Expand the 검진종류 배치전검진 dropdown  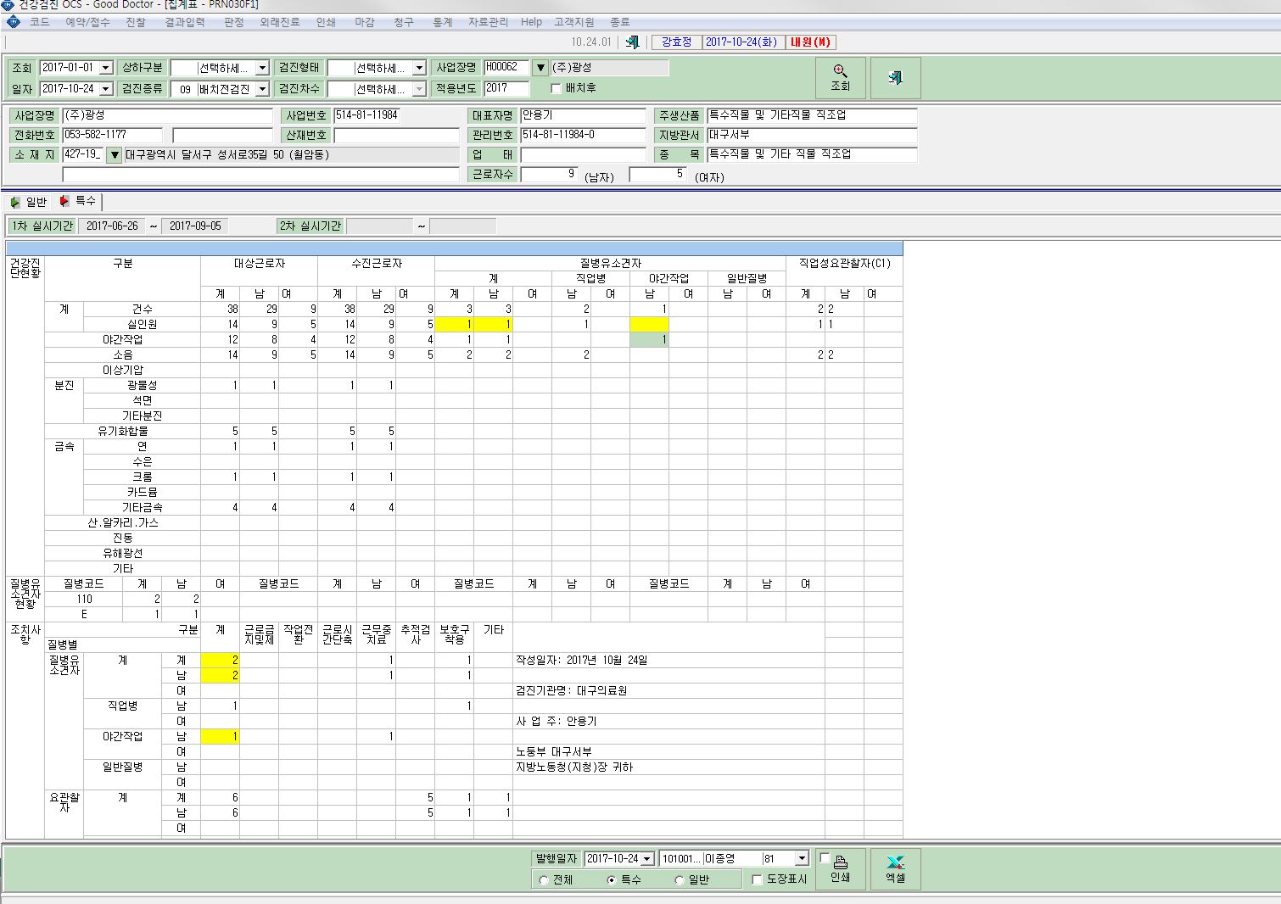(x=262, y=89)
